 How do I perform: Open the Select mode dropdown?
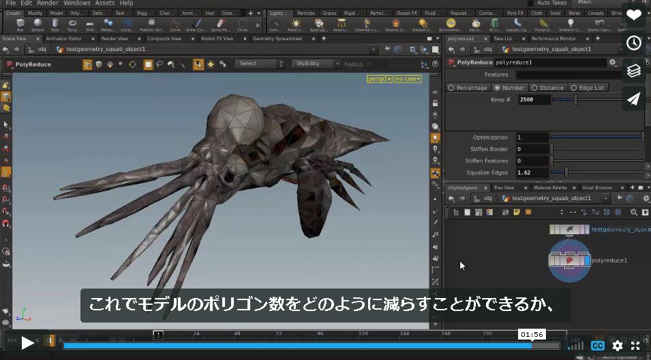tap(260, 63)
